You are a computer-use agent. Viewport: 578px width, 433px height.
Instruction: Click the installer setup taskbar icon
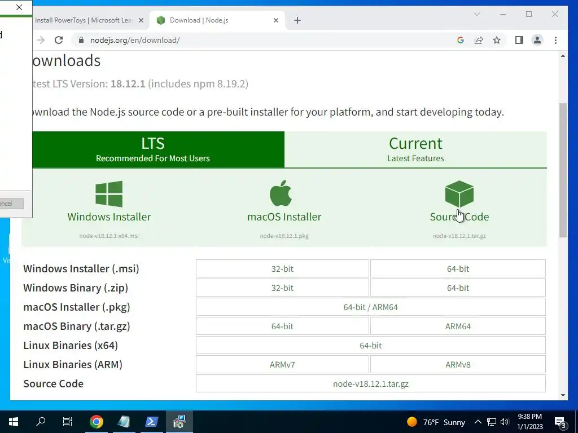[179, 422]
